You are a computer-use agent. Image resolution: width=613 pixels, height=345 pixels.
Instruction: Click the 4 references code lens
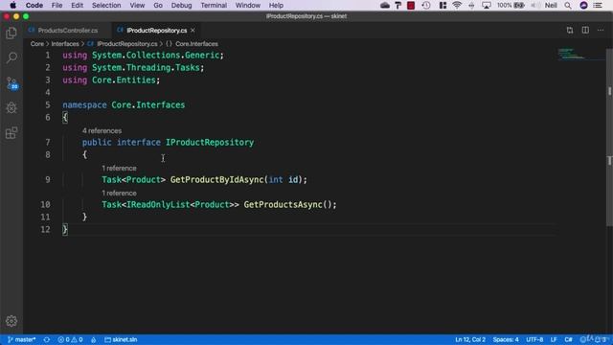102,130
